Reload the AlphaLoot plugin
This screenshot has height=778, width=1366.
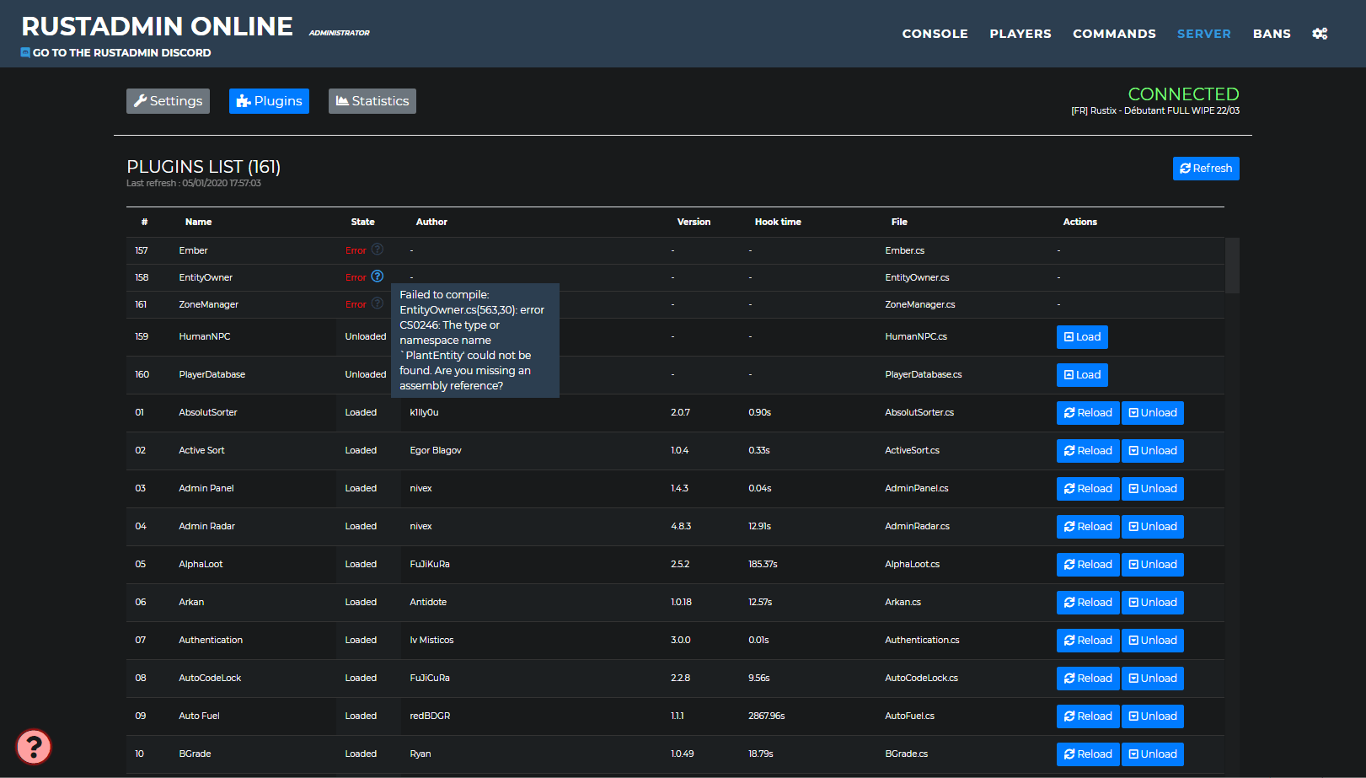(1088, 564)
